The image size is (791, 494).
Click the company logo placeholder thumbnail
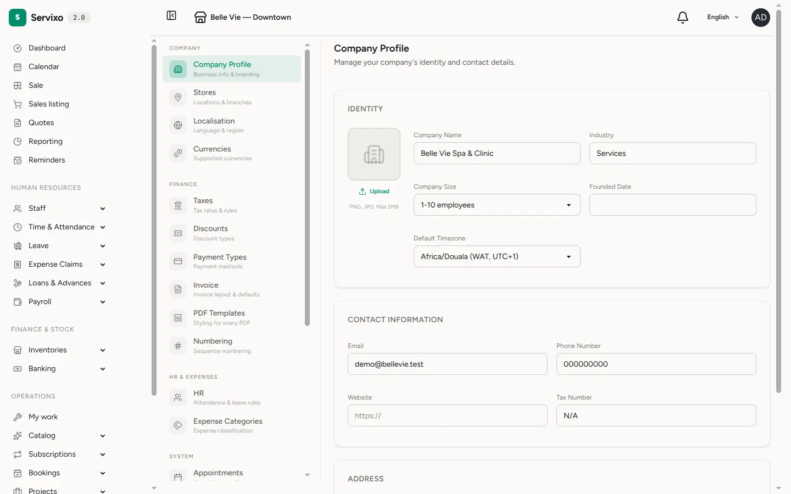point(374,154)
